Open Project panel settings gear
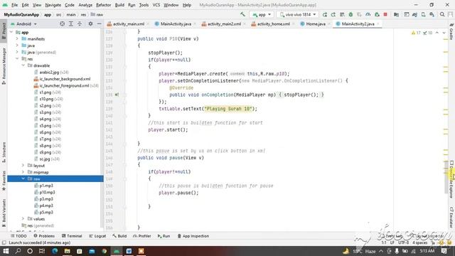The height and width of the screenshot is (256, 455). point(90,23)
